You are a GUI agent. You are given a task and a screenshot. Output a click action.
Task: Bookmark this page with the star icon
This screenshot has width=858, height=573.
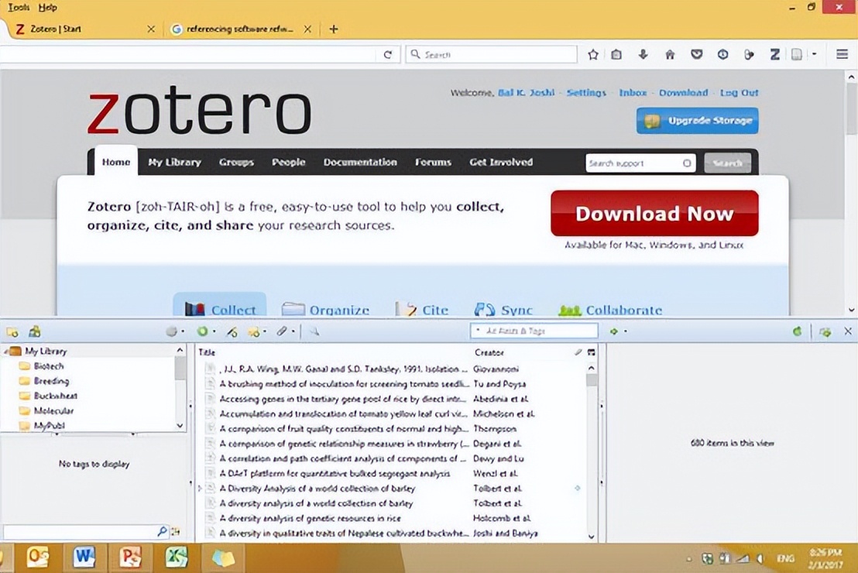pos(593,54)
